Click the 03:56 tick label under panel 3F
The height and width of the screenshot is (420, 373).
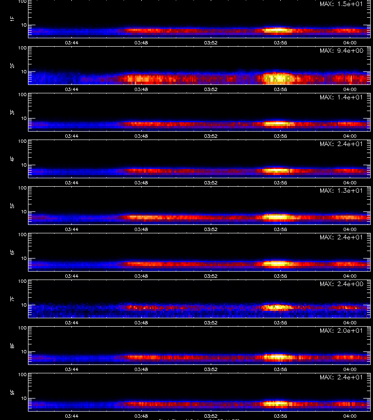[x=280, y=136]
